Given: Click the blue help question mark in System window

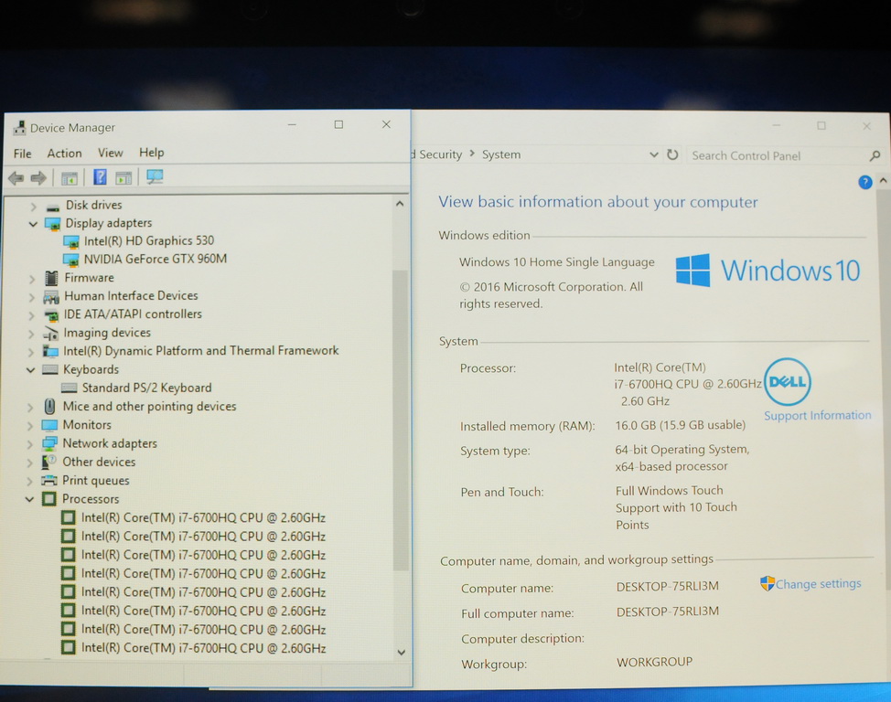Looking at the screenshot, I should (864, 182).
